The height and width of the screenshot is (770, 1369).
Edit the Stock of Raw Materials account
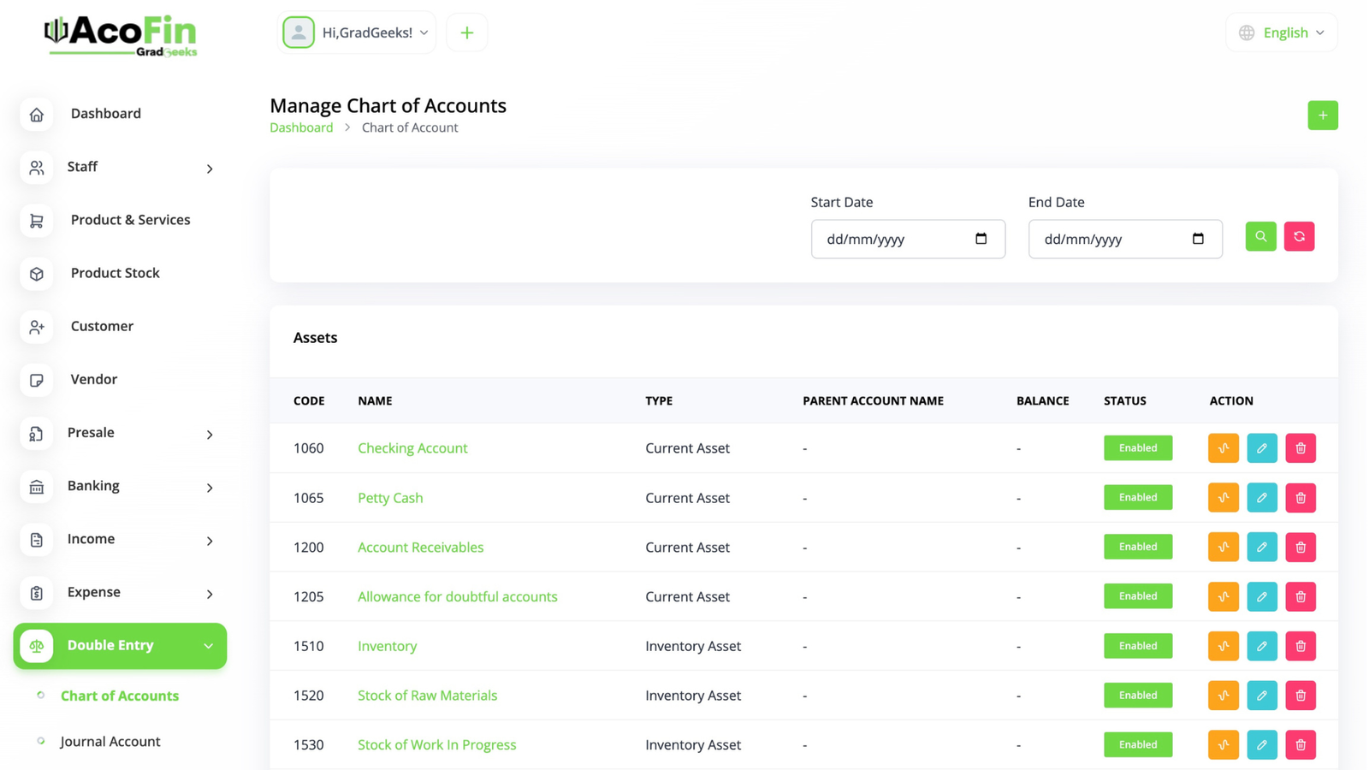1261,696
